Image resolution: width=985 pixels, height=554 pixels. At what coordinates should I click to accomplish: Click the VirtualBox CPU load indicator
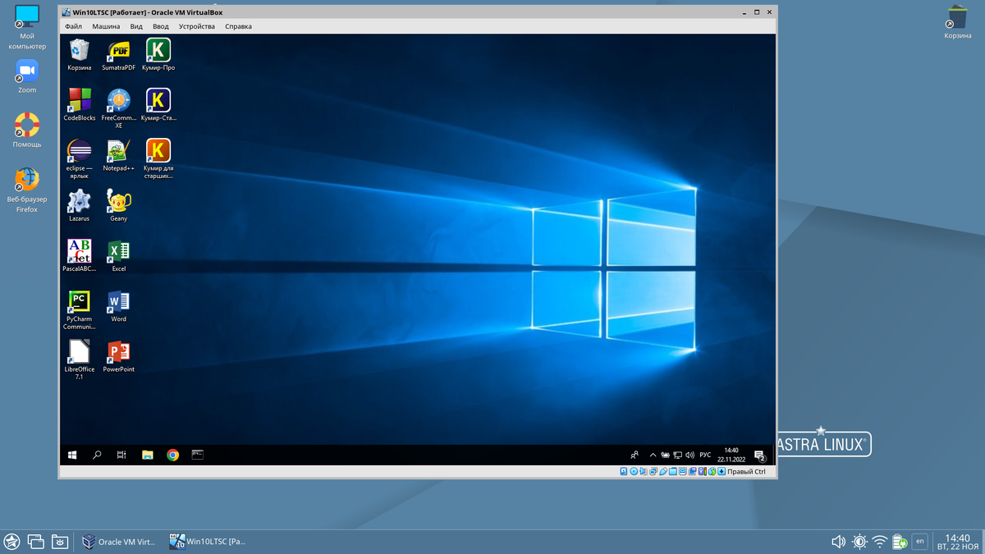[703, 471]
